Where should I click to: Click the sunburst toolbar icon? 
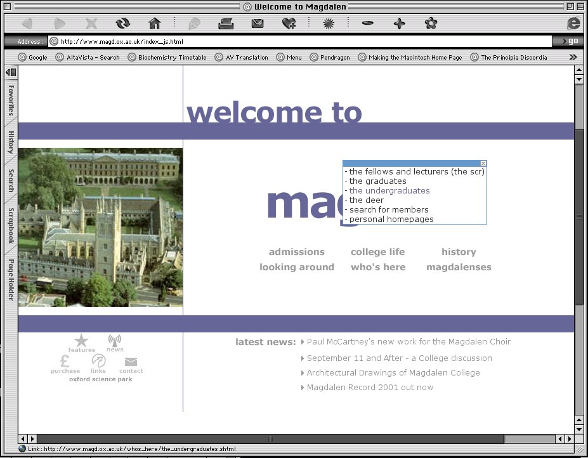(329, 23)
